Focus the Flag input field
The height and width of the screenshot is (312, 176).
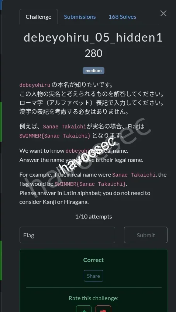coord(67,235)
